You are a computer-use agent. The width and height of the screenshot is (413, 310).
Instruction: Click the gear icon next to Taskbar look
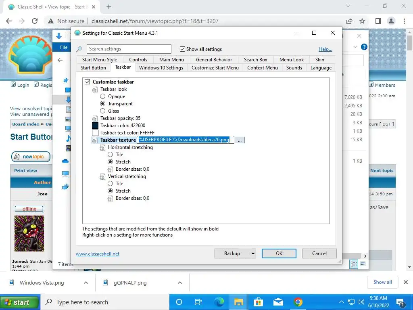point(94,90)
